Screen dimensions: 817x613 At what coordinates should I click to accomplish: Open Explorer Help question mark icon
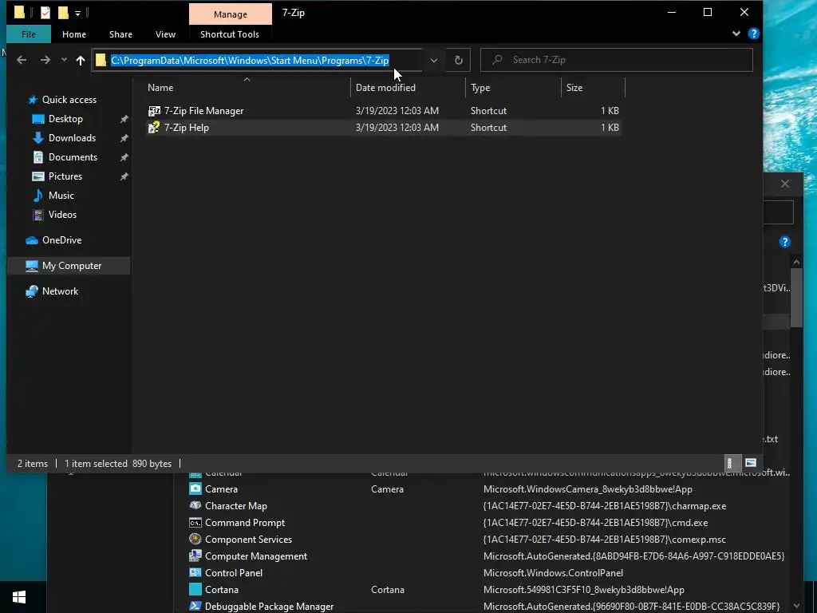753,34
